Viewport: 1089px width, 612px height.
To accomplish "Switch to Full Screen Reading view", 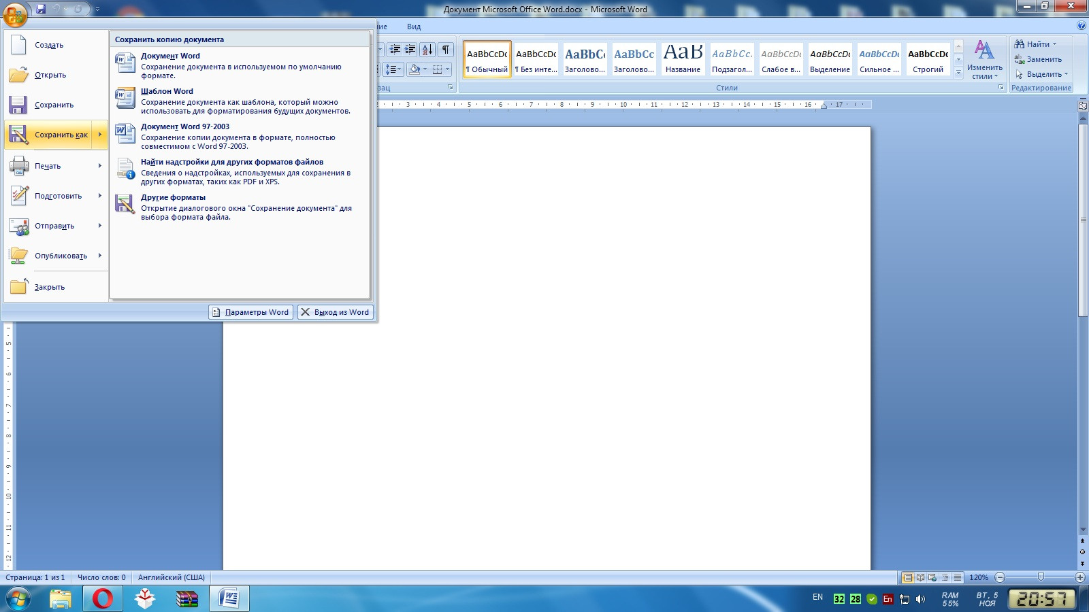I will [x=920, y=577].
